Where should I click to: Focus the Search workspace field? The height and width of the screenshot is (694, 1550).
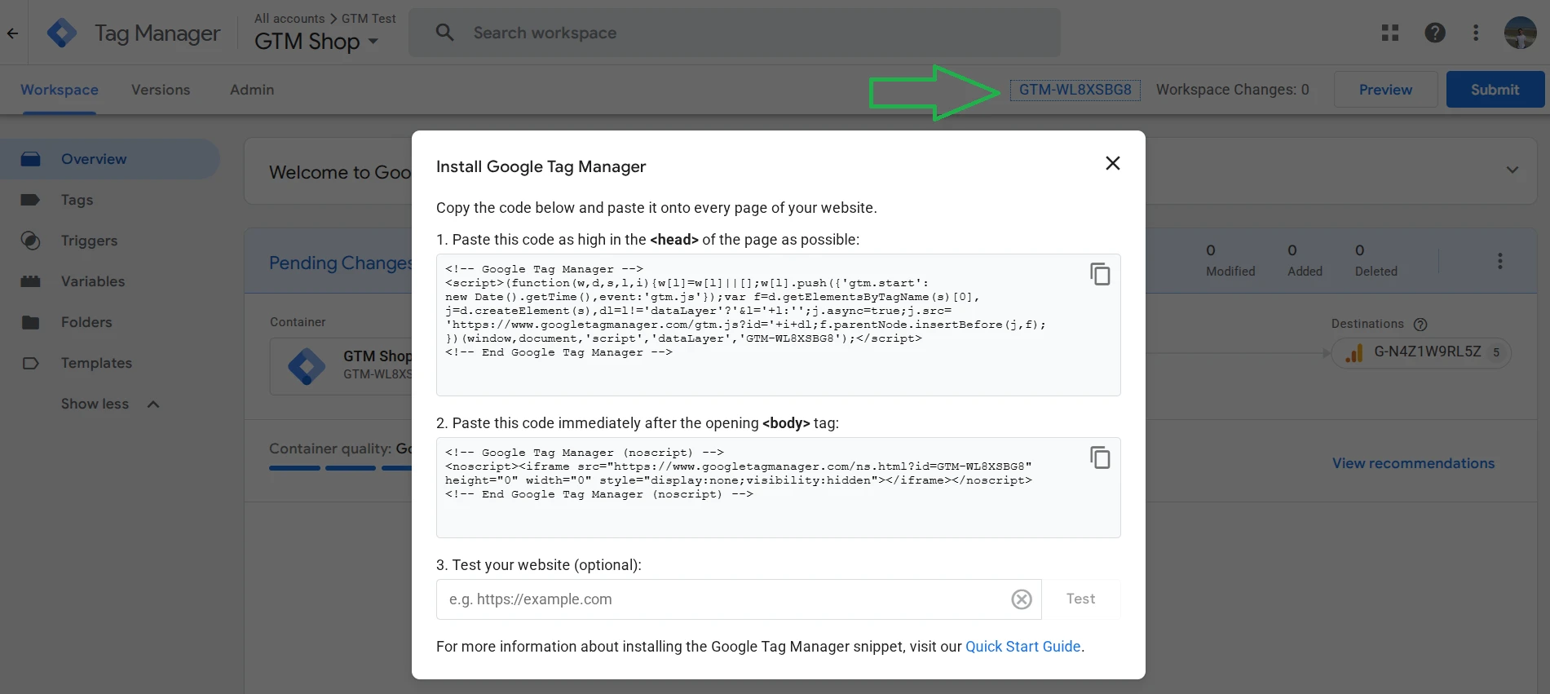point(734,33)
